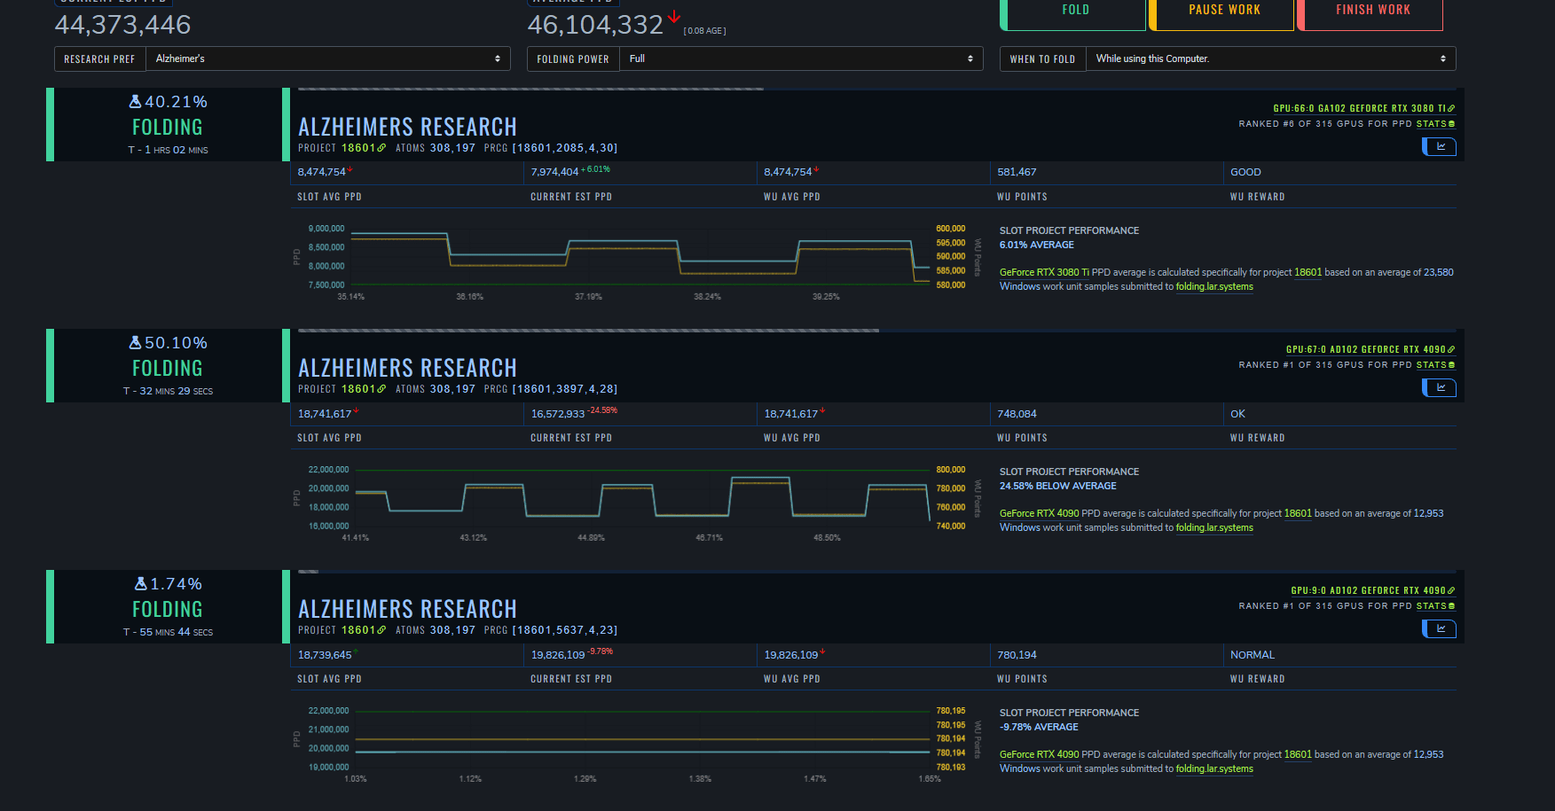Open the Research Pref dropdown showing Alzheimer's
Viewport: 1555px width, 811px height.
click(328, 58)
